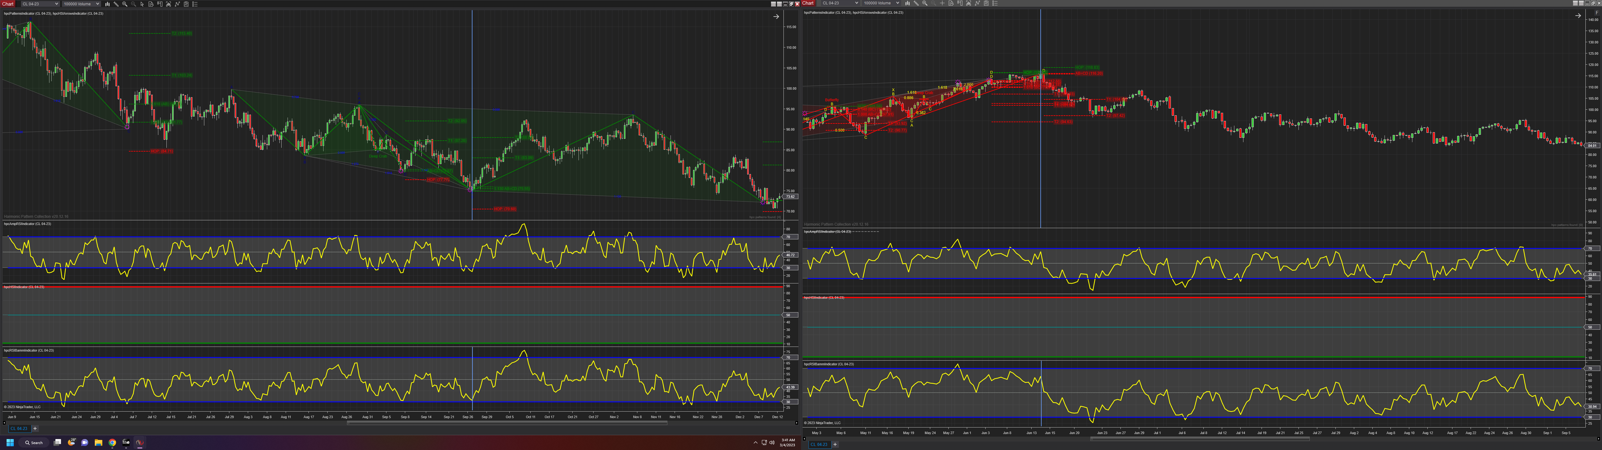Toggle the pointer cursor mode in left chart
The image size is (1602, 450).
(x=142, y=4)
